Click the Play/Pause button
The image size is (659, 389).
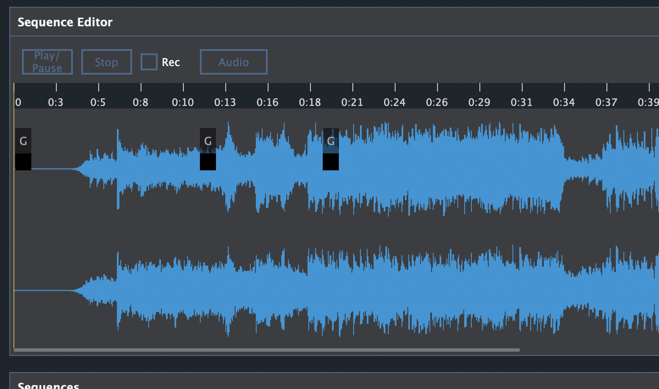click(x=47, y=62)
